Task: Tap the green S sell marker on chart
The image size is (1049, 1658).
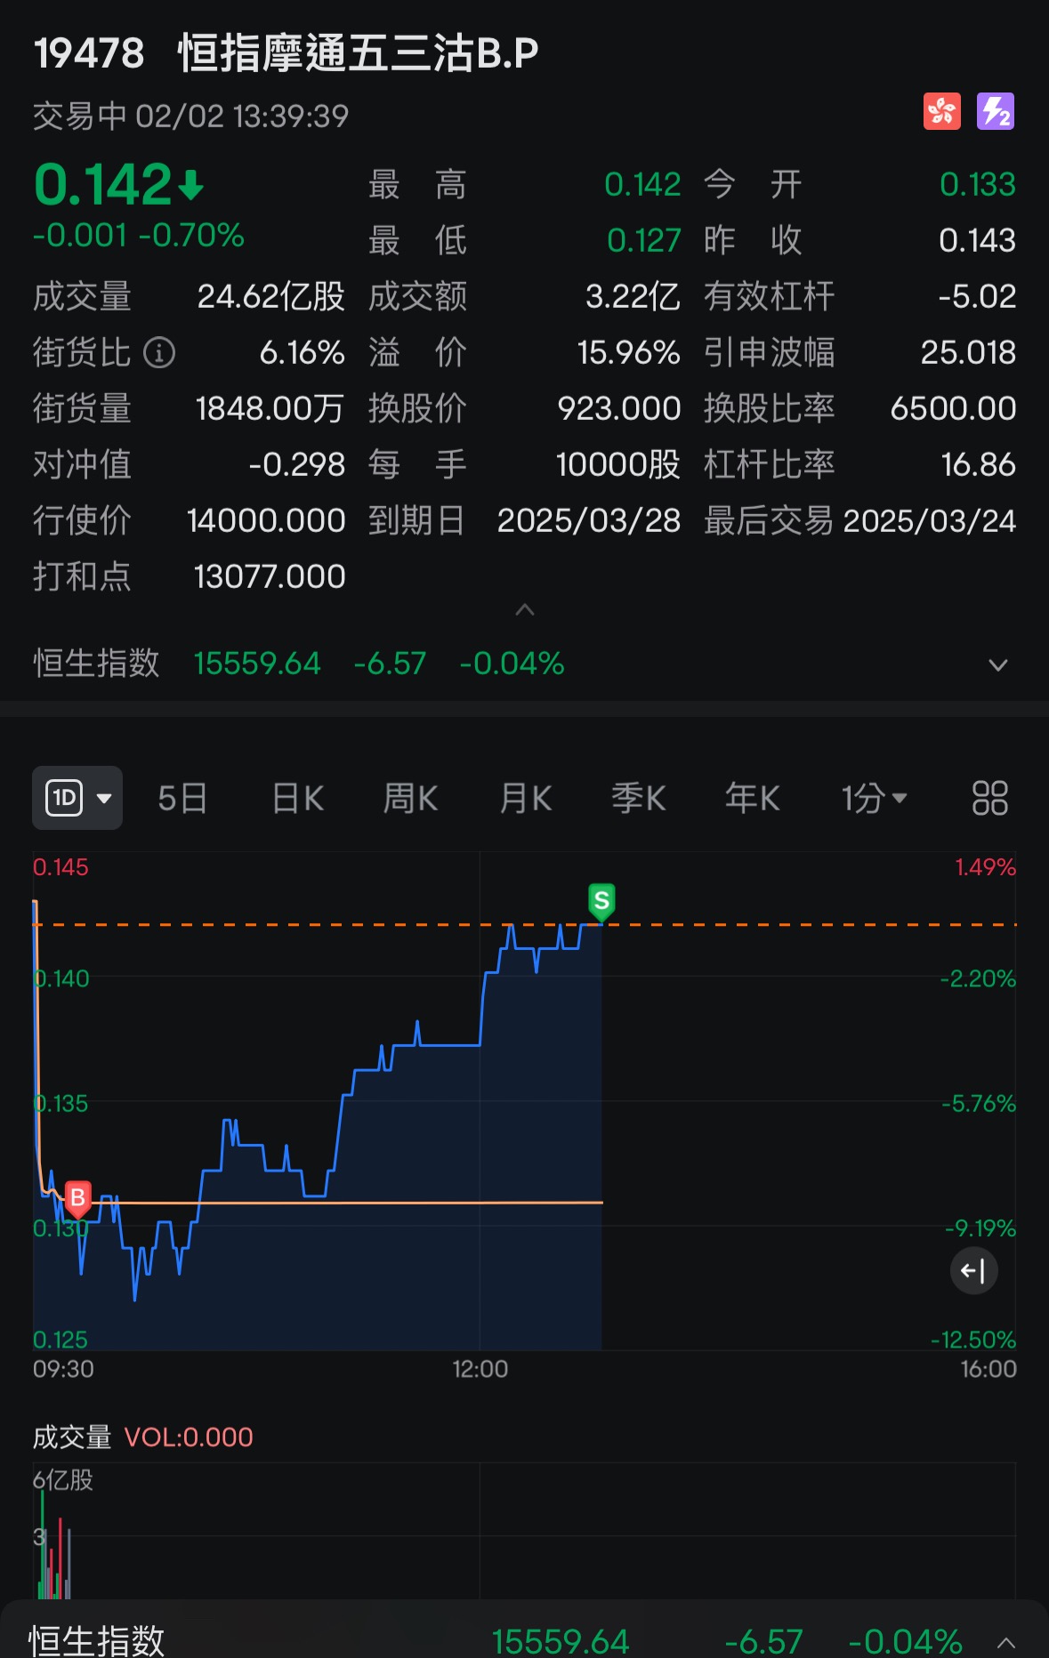Action: [x=601, y=902]
